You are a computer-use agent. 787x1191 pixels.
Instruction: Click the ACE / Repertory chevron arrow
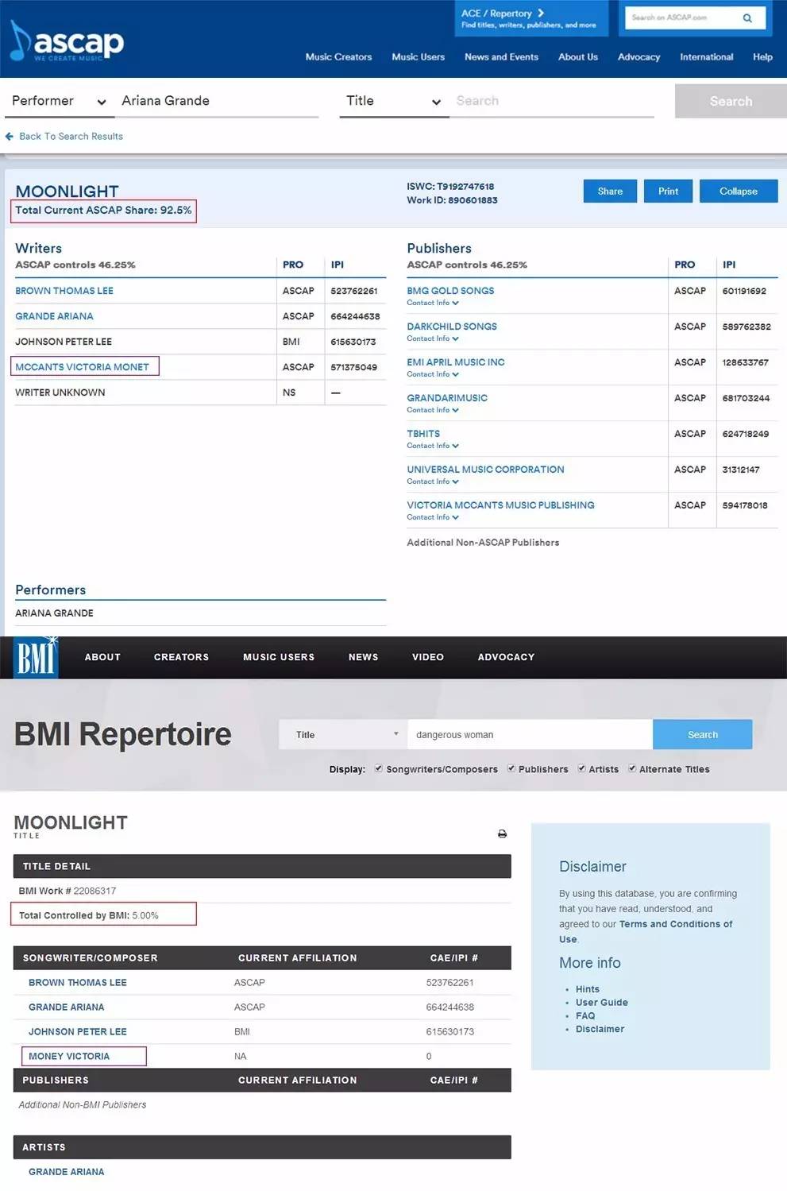click(x=541, y=13)
